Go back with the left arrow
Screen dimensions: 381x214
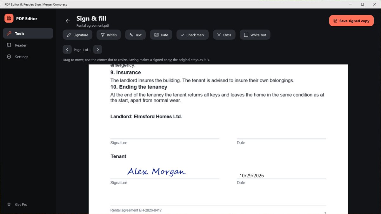pyautogui.click(x=68, y=21)
